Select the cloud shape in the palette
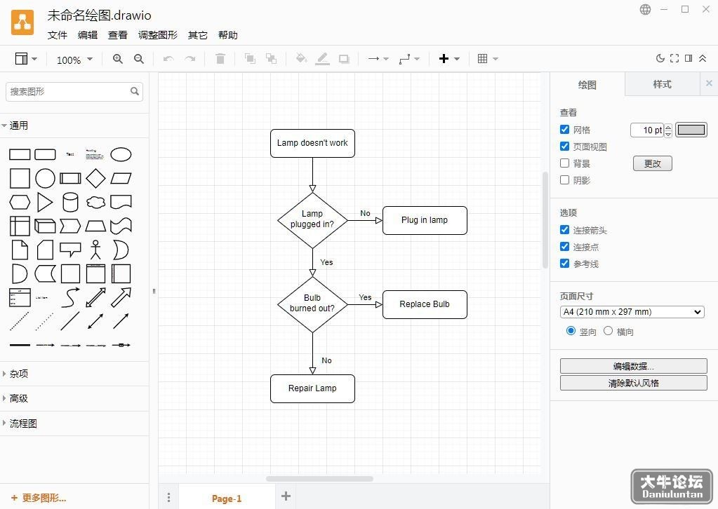Image resolution: width=718 pixels, height=509 pixels. pyautogui.click(x=95, y=202)
